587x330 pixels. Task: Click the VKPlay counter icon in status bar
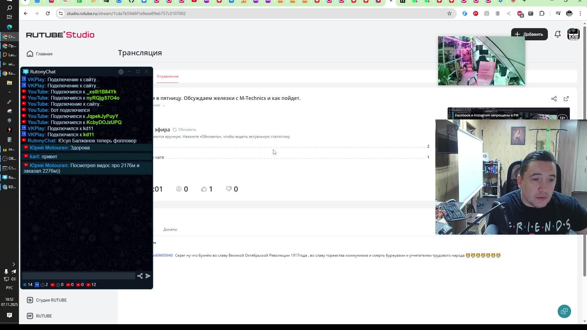[x=37, y=284]
